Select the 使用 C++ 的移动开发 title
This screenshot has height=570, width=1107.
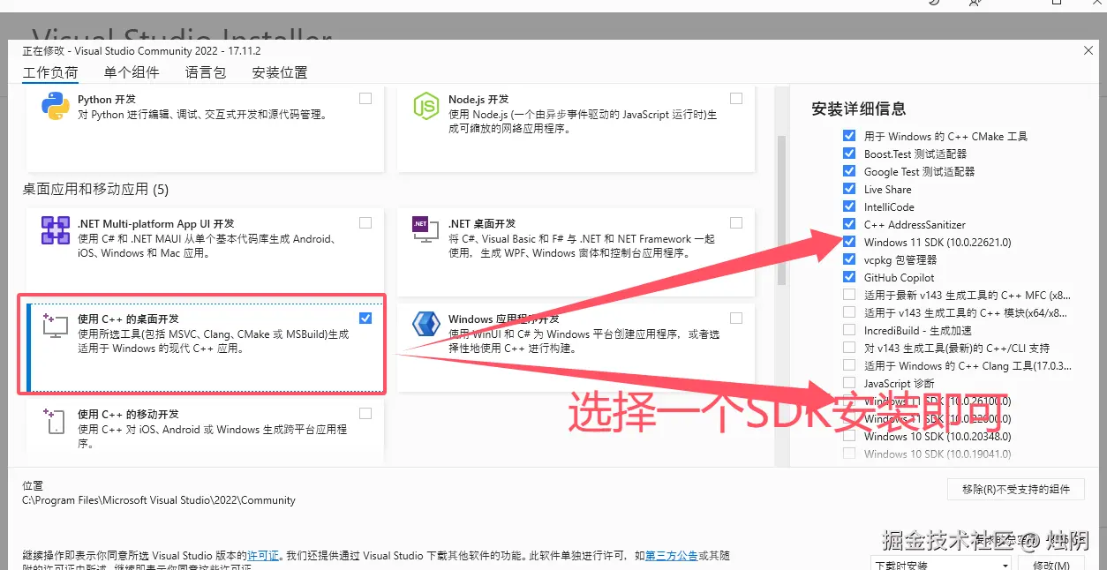(x=129, y=415)
